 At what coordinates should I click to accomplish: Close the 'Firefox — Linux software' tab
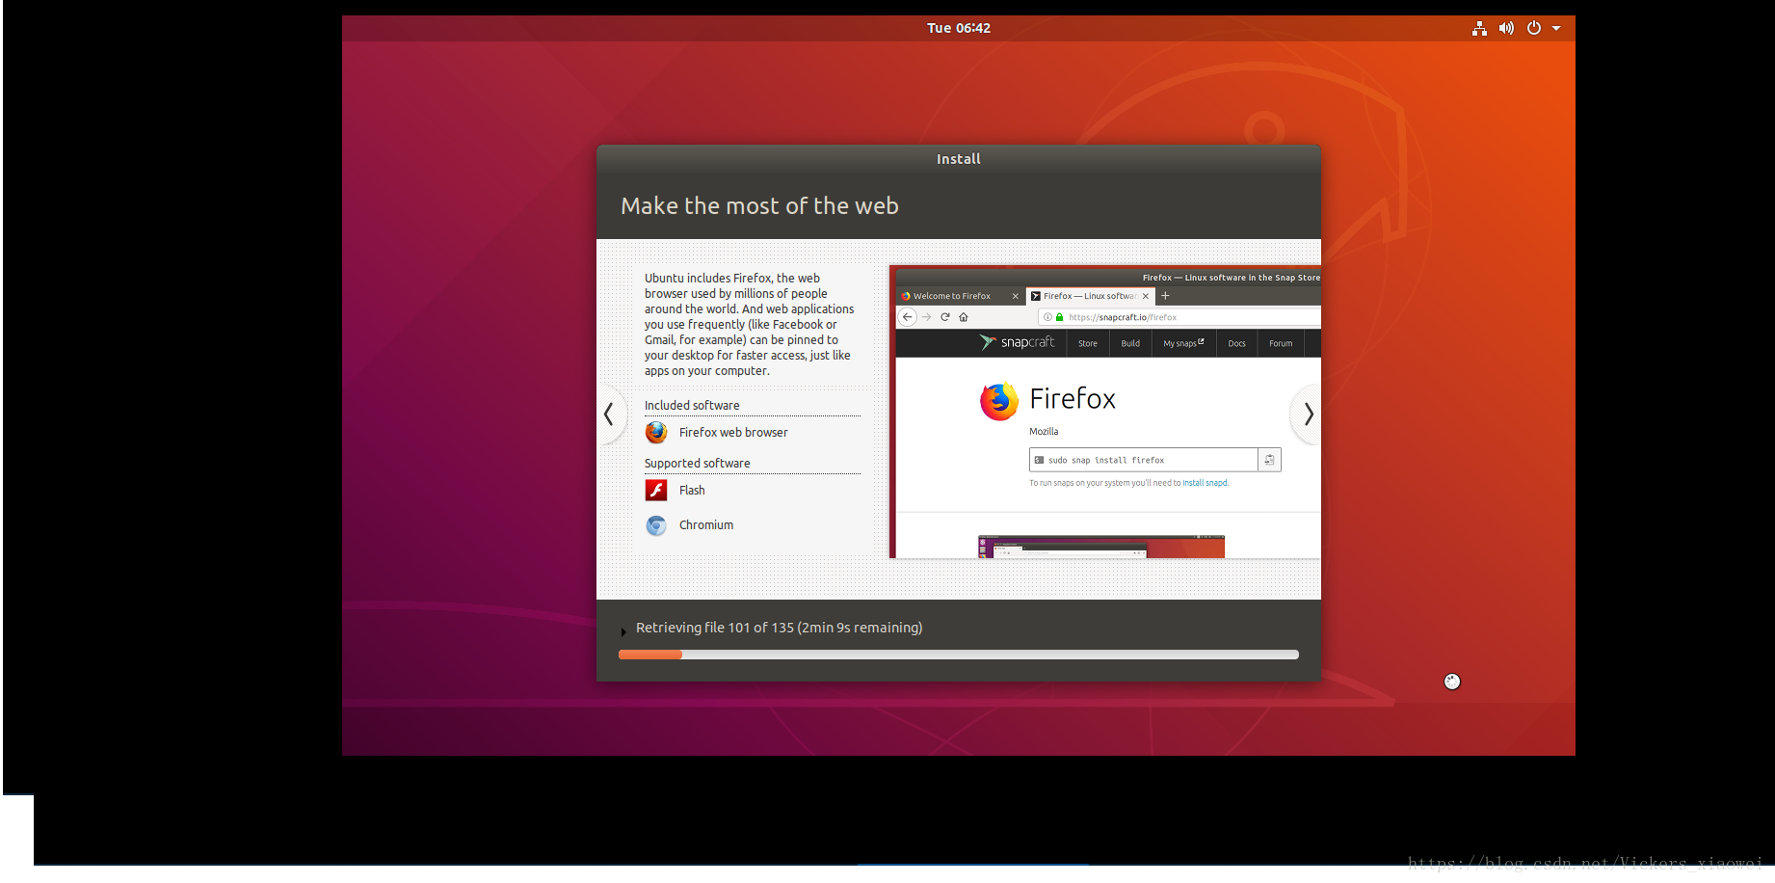pyautogui.click(x=1146, y=296)
